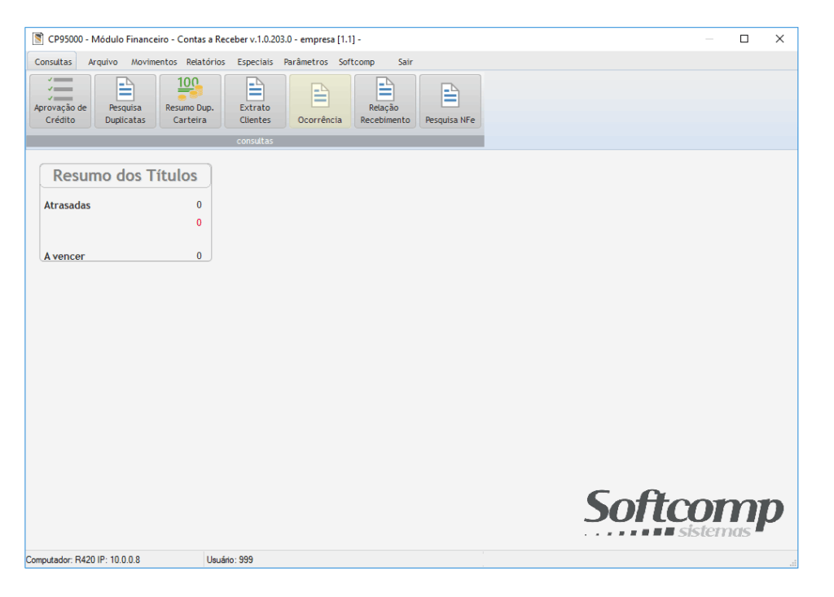The height and width of the screenshot is (597, 834).
Task: Open Resumo Dup. Carteira report
Action: click(190, 101)
